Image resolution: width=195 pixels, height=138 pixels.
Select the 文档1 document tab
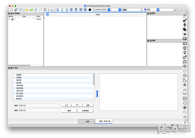coord(98,15)
